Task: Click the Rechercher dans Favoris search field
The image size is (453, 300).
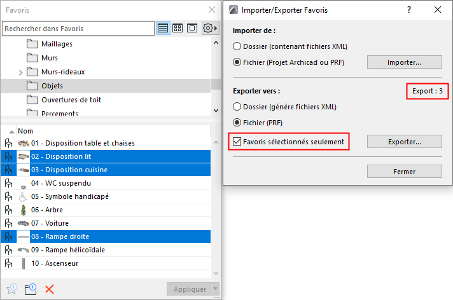Action: pos(78,29)
